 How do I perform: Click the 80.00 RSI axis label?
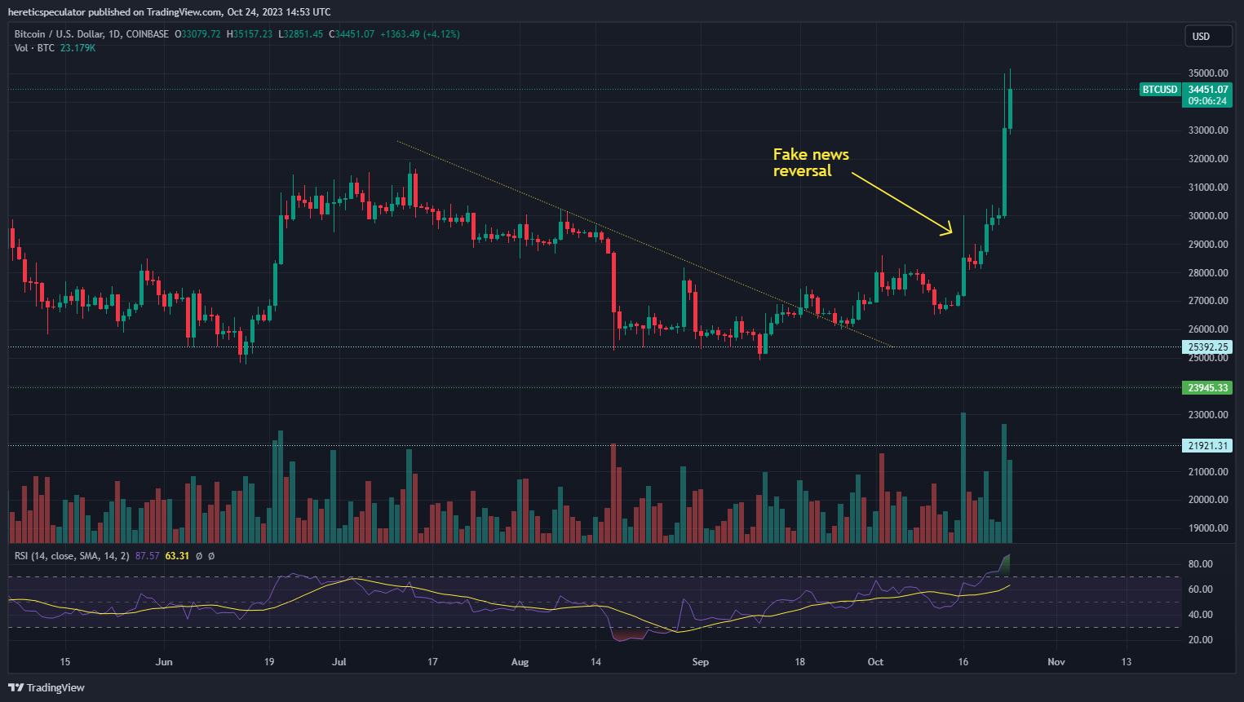[x=1200, y=564]
